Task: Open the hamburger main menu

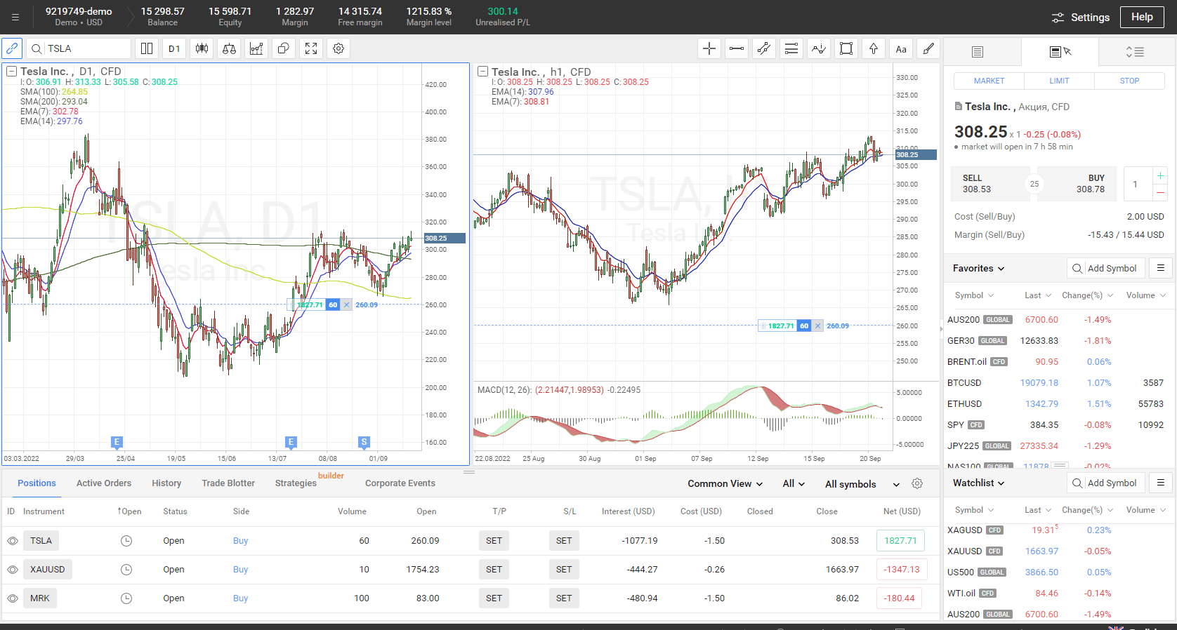Action: (15, 18)
